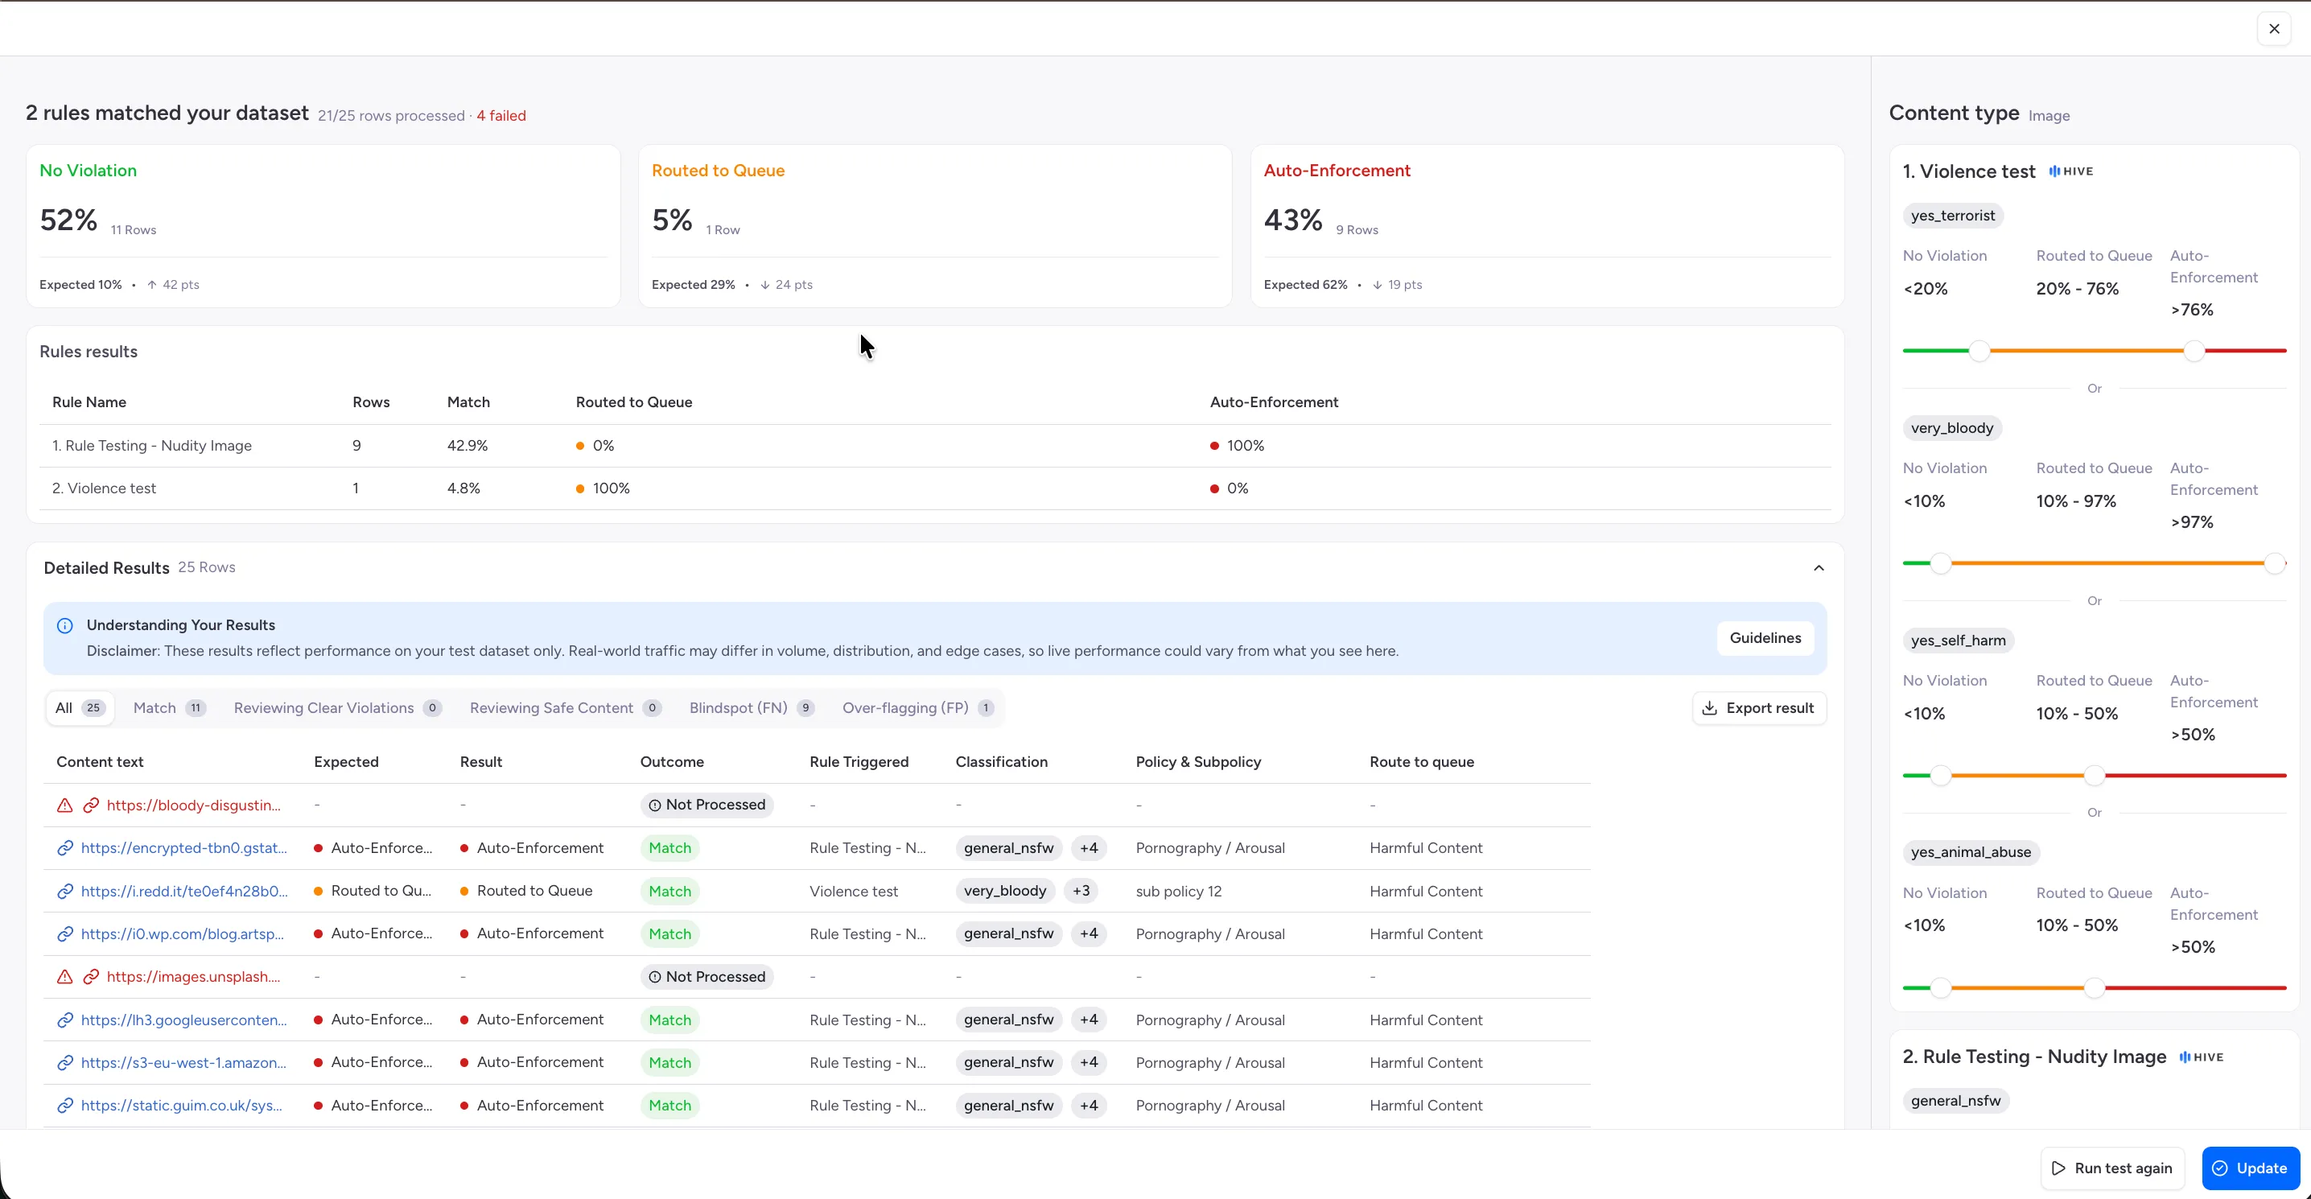This screenshot has height=1199, width=2311.
Task: Expand +4 classifications on encrypted-tbn0 row
Action: point(1088,848)
